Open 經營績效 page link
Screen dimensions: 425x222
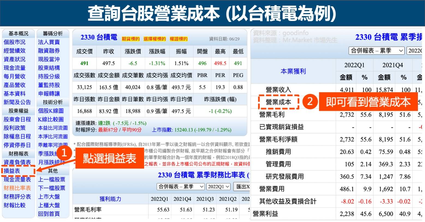pyautogui.click(x=14, y=51)
